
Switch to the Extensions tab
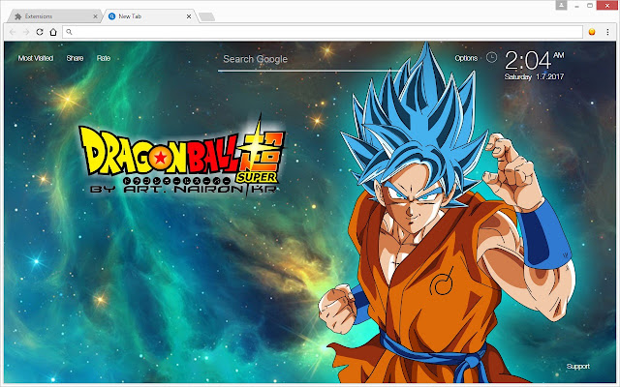tap(53, 16)
